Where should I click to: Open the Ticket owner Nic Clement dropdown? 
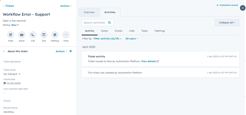coord(12,74)
